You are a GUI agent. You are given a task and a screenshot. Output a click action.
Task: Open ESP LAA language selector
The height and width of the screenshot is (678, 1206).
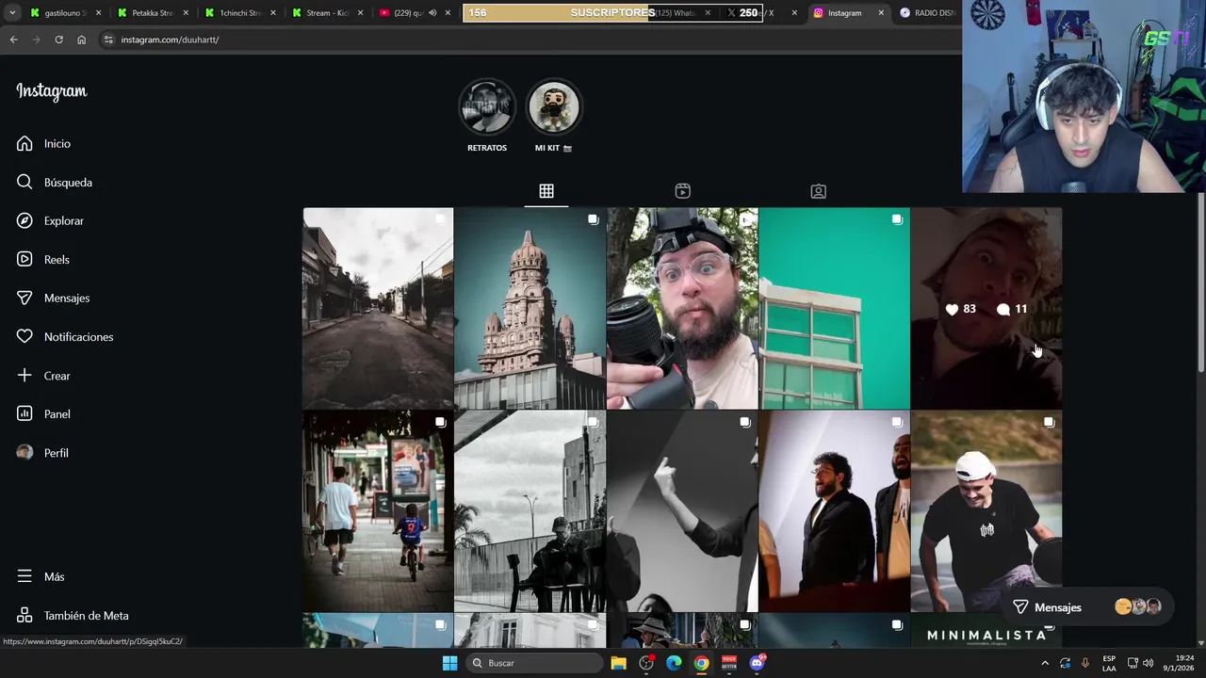(x=1109, y=663)
